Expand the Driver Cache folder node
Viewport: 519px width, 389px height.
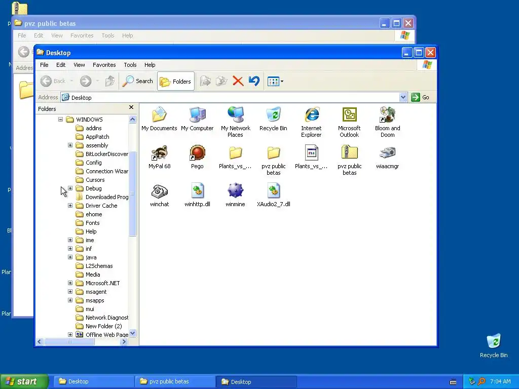coord(70,205)
